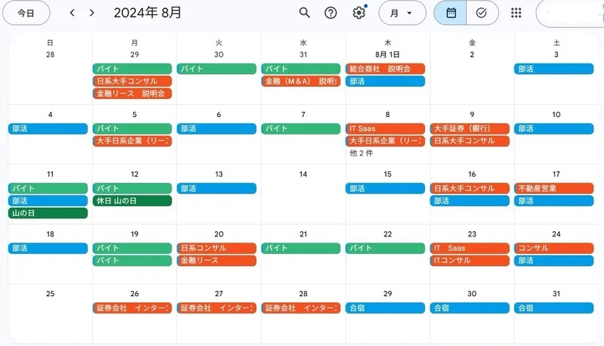Viewport: 604px width, 346px height.
Task: Select the date number 25
Action: click(50, 294)
